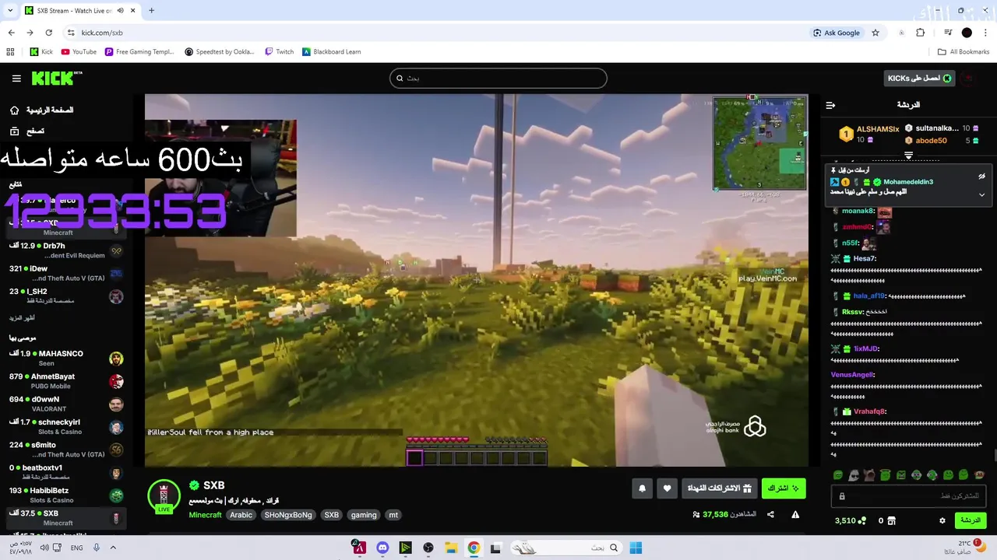The height and width of the screenshot is (560, 997).
Task: Click the green Subscribe button
Action: pyautogui.click(x=784, y=488)
